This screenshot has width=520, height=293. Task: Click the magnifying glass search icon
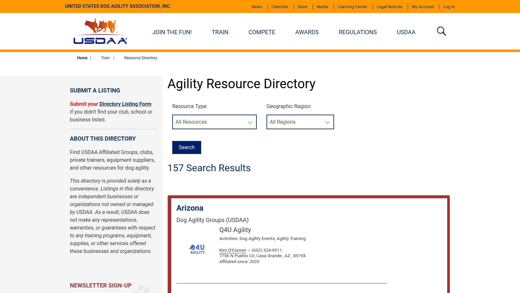point(441,31)
